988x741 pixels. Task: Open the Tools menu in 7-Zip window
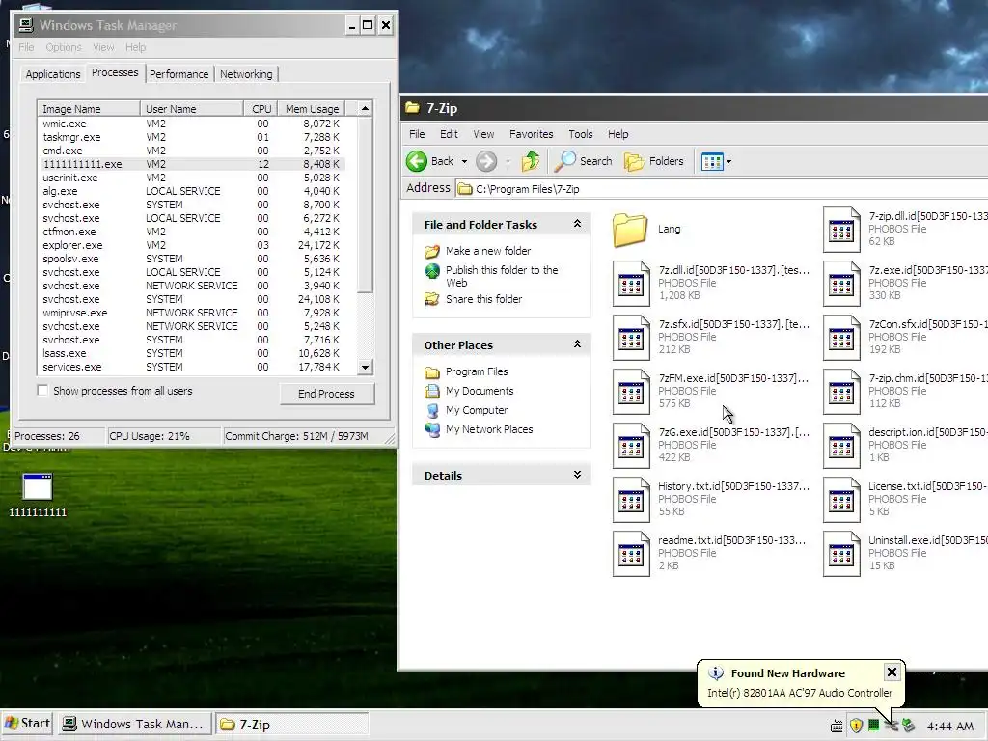click(x=580, y=134)
